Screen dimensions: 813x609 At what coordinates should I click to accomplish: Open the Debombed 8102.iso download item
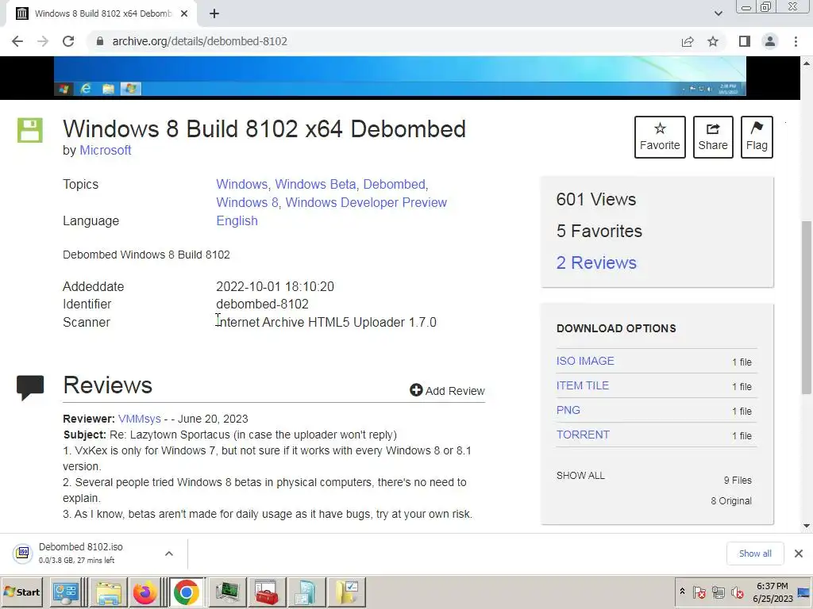click(x=80, y=553)
